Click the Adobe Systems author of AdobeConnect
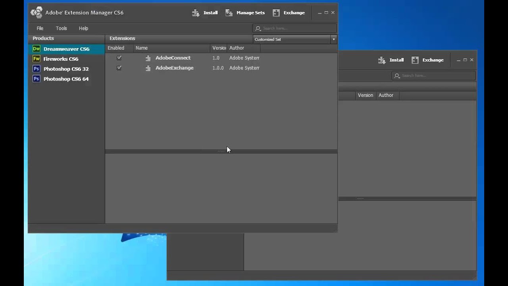Screen dimensions: 508x286 click(x=244, y=58)
